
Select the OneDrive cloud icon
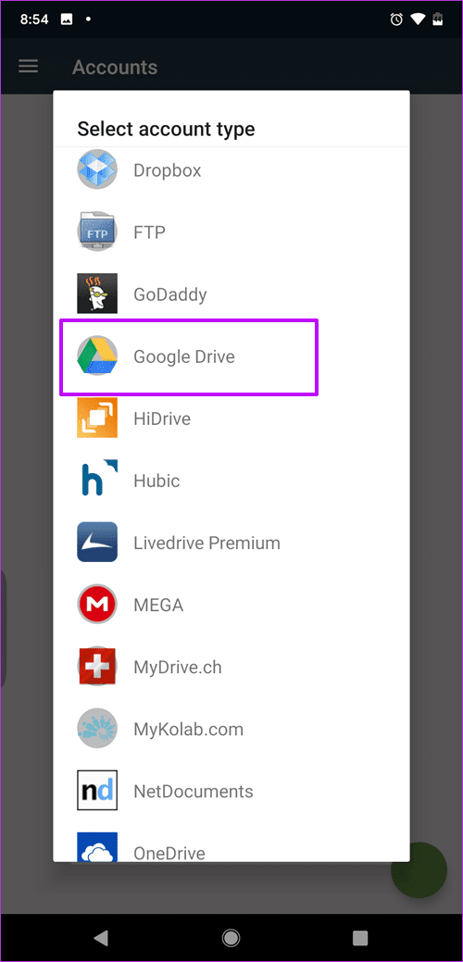coord(97,846)
